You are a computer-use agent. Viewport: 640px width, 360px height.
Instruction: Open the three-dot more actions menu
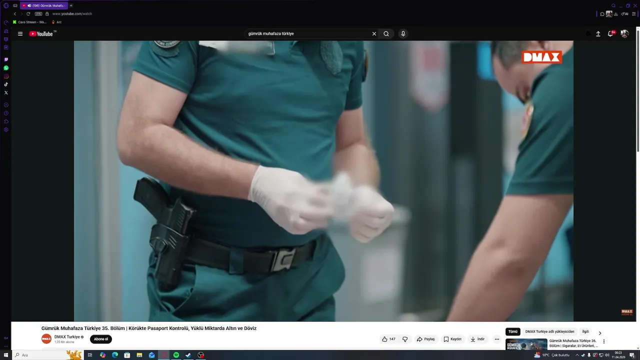tap(497, 339)
